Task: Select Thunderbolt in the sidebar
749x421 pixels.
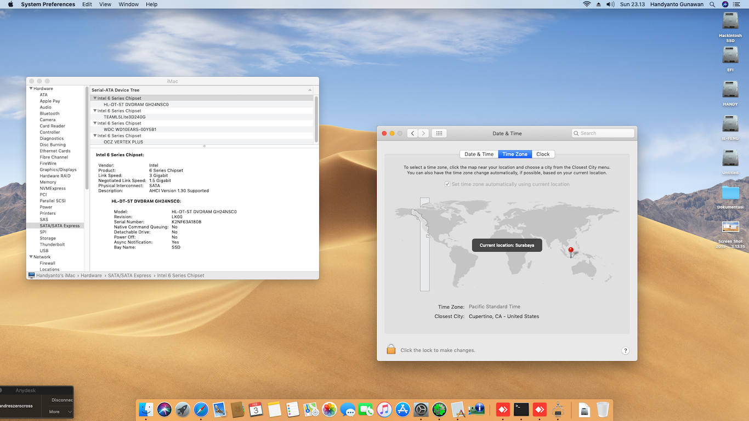Action: click(x=52, y=244)
